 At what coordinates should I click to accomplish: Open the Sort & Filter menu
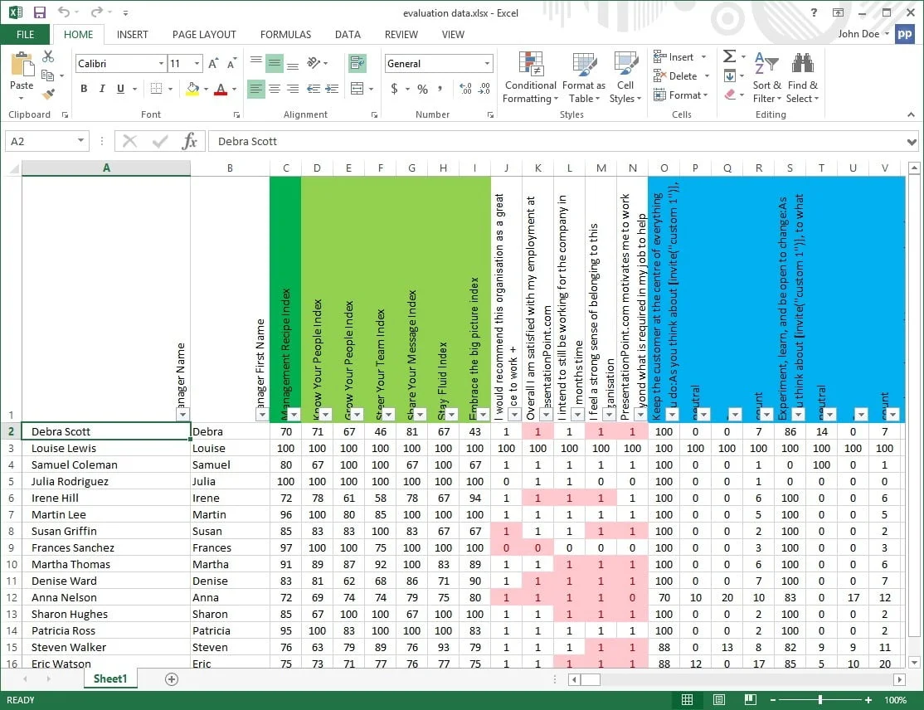click(766, 79)
